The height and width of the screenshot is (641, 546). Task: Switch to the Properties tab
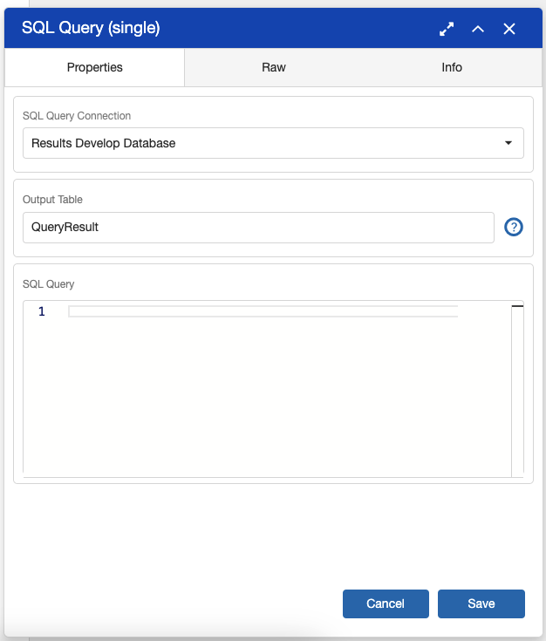pyautogui.click(x=95, y=67)
